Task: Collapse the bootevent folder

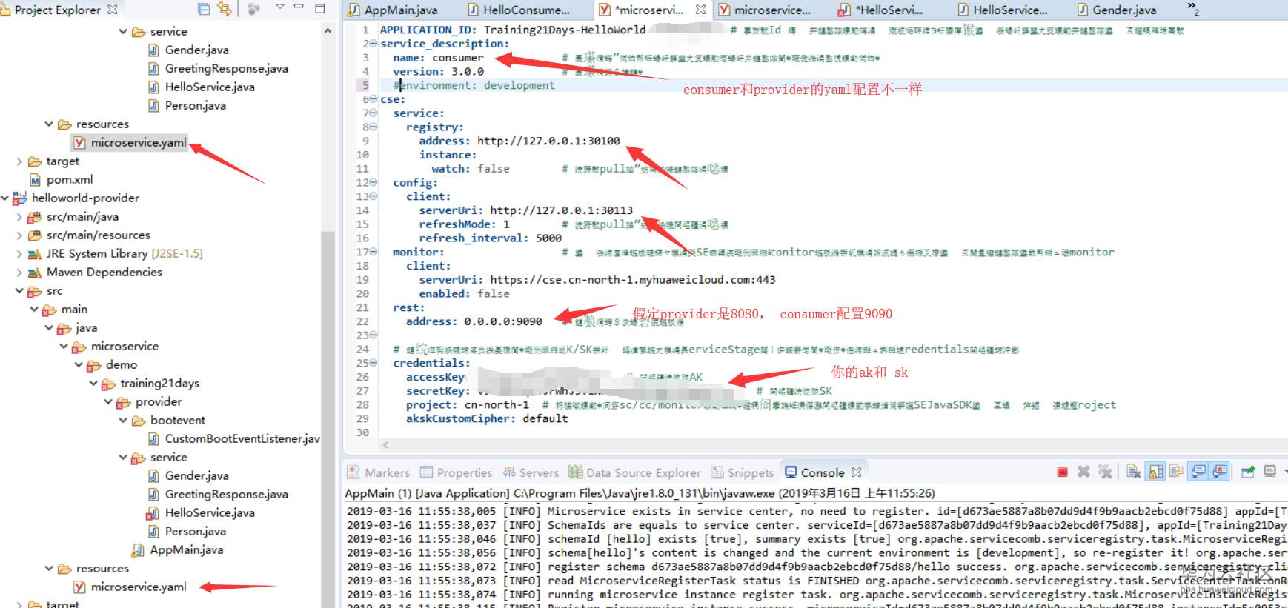Action: 123,421
